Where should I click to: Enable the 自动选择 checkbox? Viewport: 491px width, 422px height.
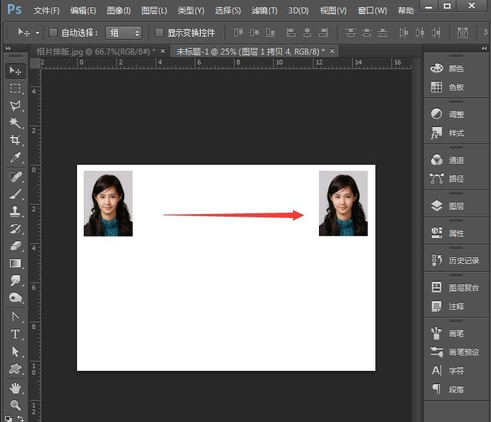[x=53, y=33]
